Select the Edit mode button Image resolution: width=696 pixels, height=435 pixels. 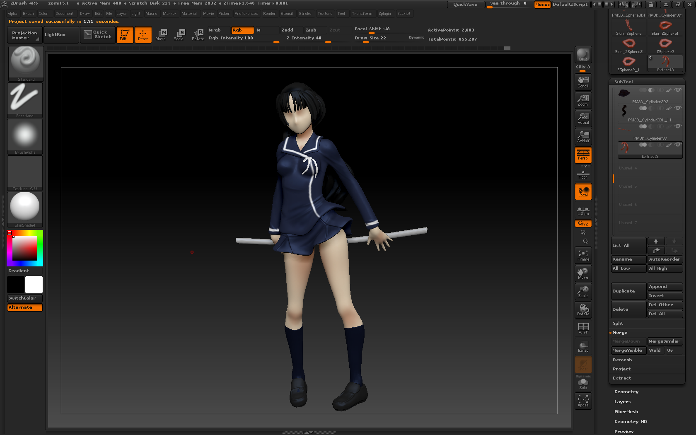click(125, 35)
